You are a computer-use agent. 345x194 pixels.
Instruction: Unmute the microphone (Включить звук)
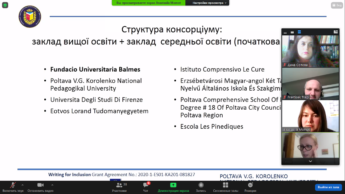tap(13, 187)
